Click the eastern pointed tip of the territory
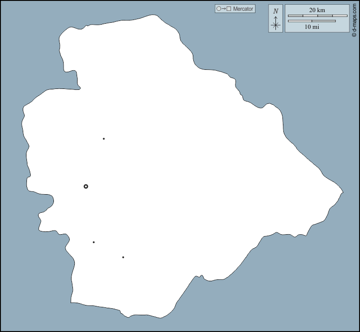 342,192
